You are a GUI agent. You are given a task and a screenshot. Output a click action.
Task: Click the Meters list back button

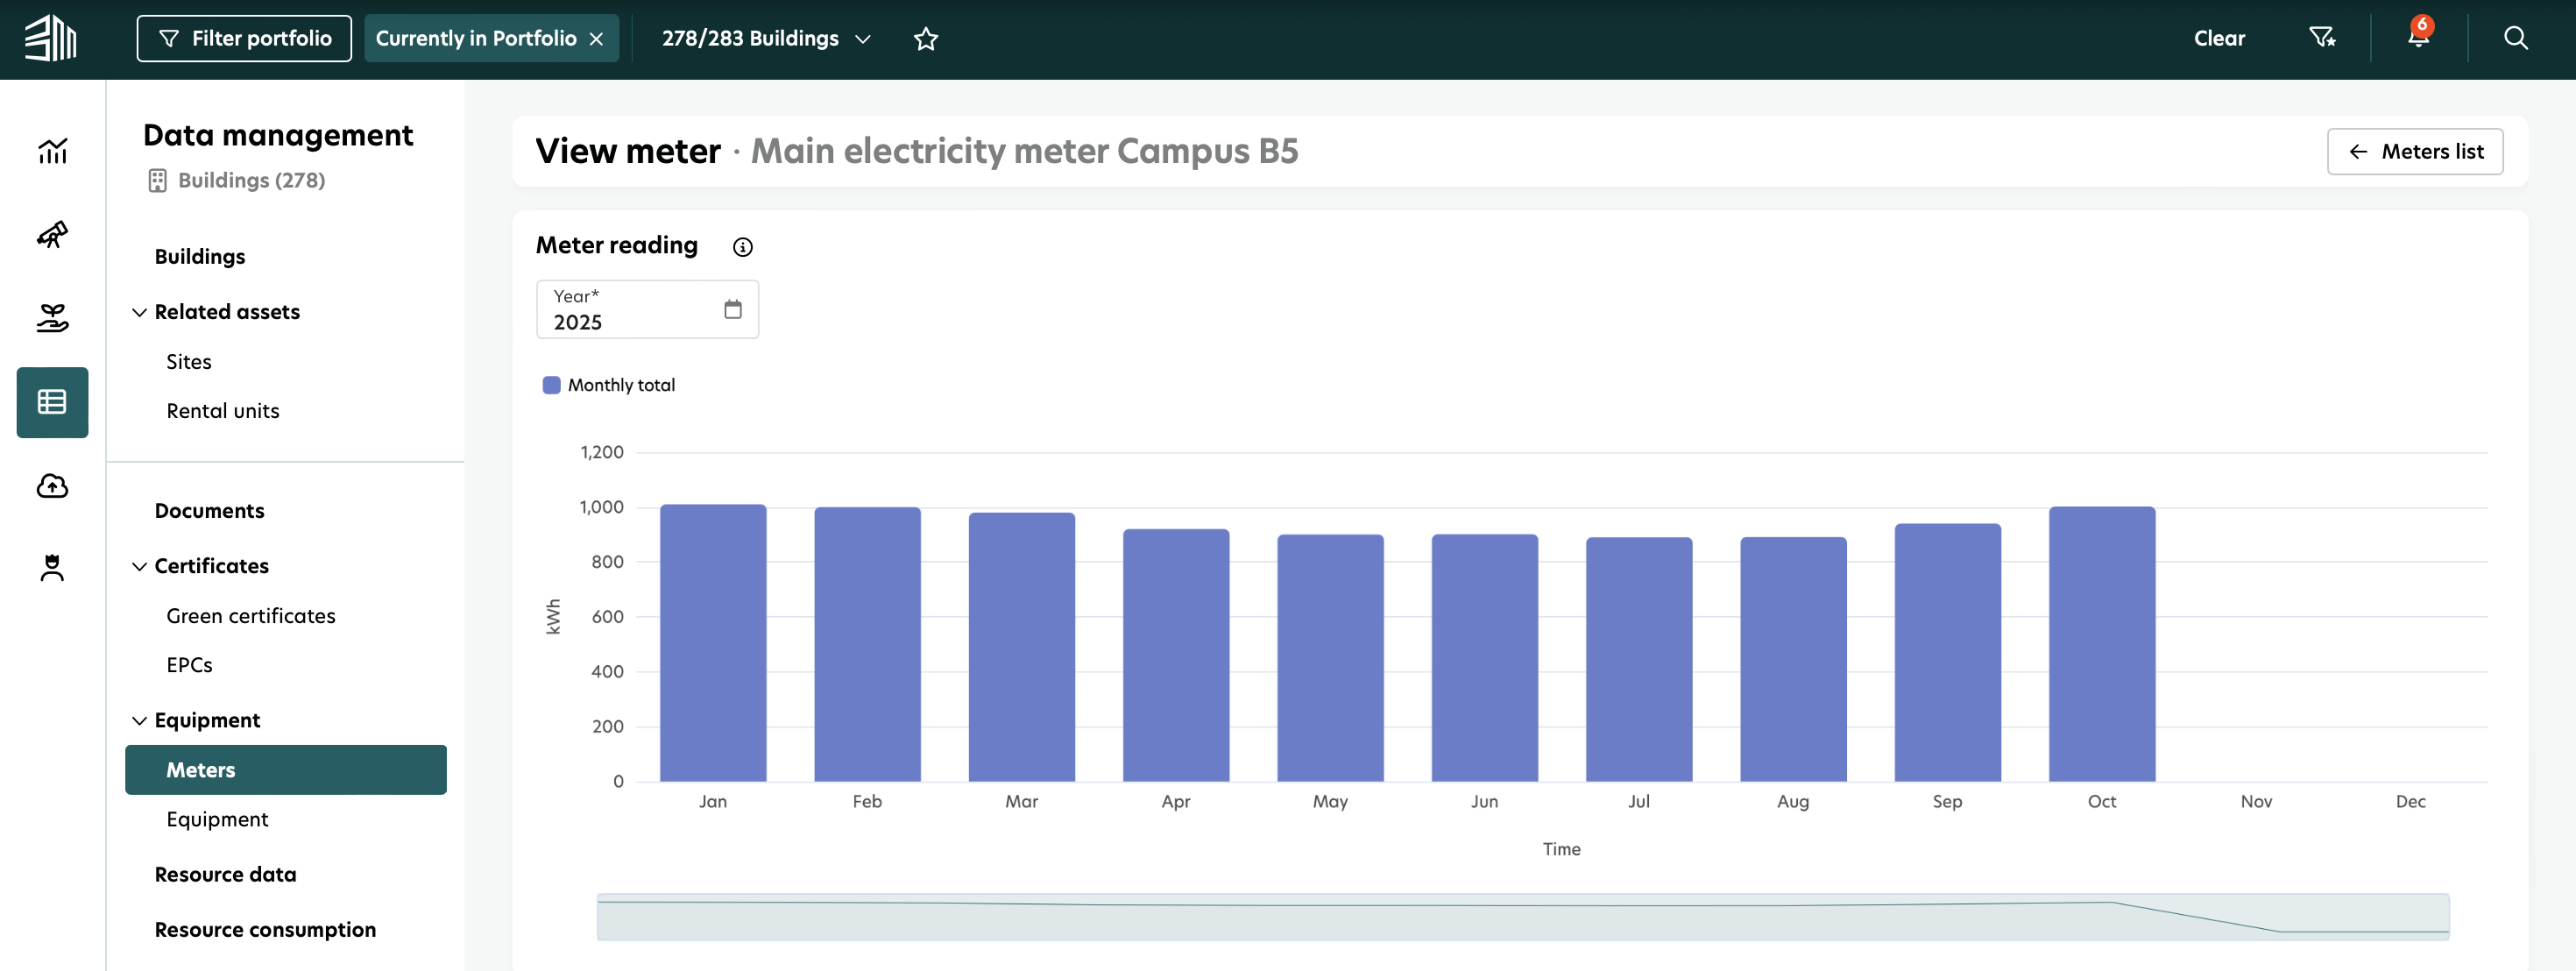tap(2414, 151)
